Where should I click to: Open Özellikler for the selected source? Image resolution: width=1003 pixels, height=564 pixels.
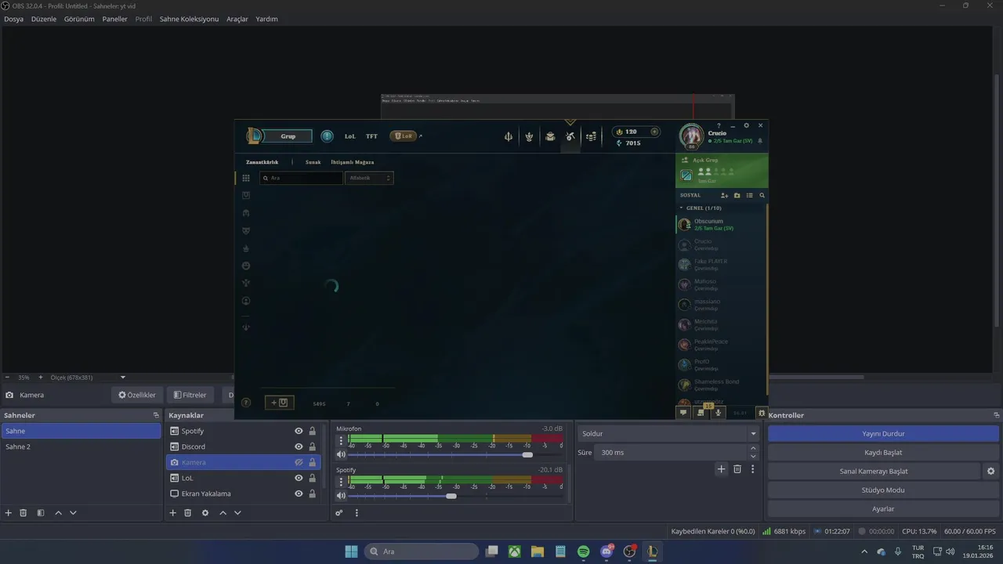pos(137,395)
